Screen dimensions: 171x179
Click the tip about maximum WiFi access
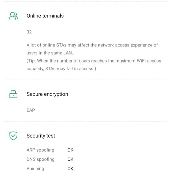tap(94, 61)
